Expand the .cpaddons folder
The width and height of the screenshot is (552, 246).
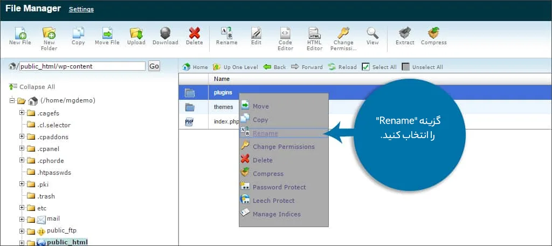[x=22, y=136]
